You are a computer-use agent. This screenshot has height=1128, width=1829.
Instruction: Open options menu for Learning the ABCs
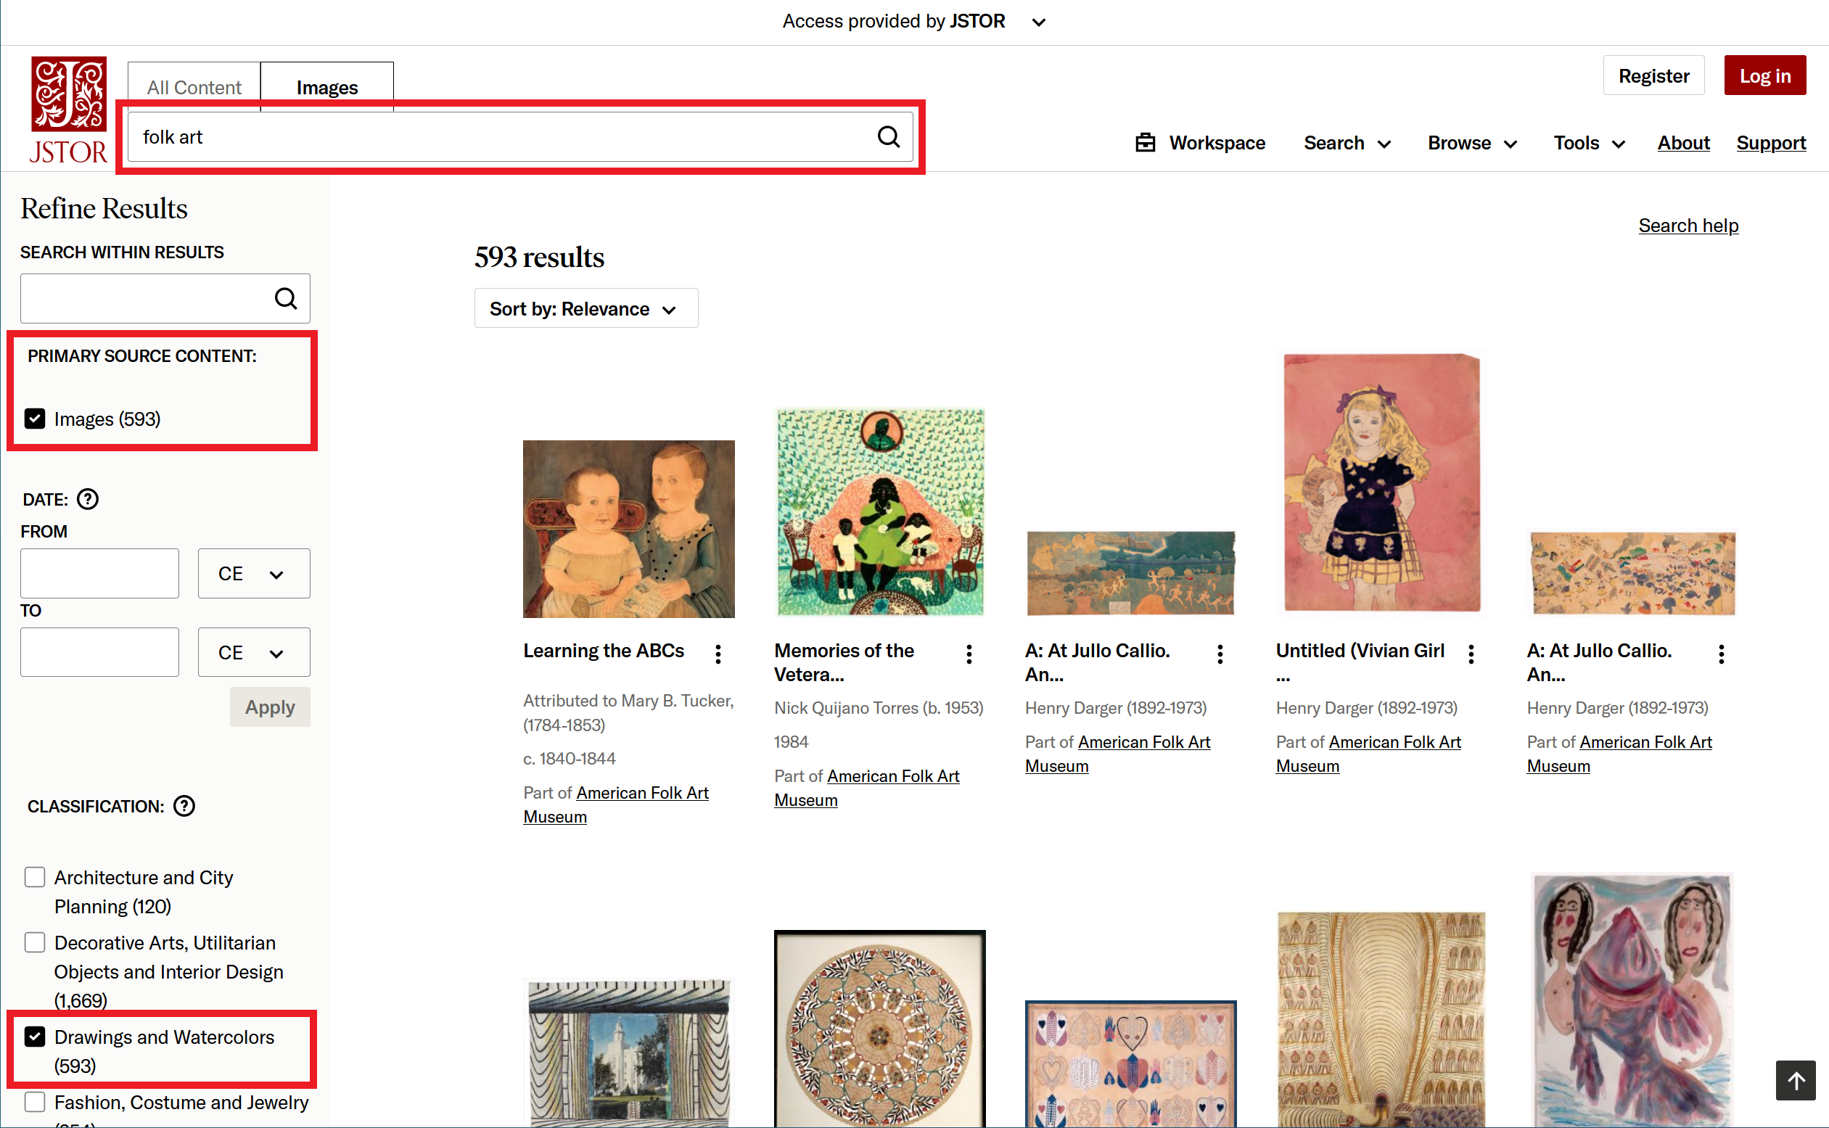[718, 654]
